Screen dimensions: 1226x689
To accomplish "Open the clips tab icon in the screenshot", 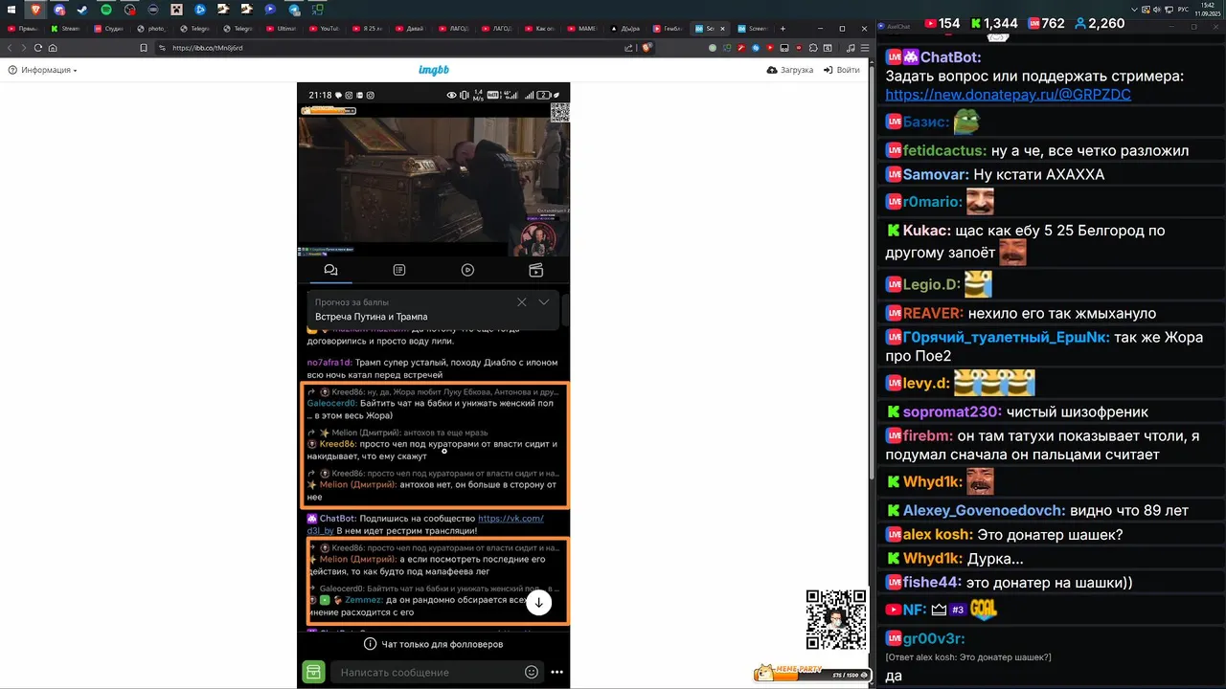I will point(536,270).
